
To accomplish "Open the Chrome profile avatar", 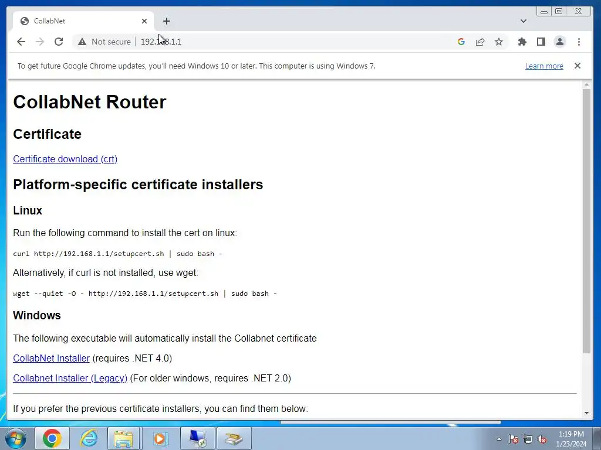I will pyautogui.click(x=559, y=42).
